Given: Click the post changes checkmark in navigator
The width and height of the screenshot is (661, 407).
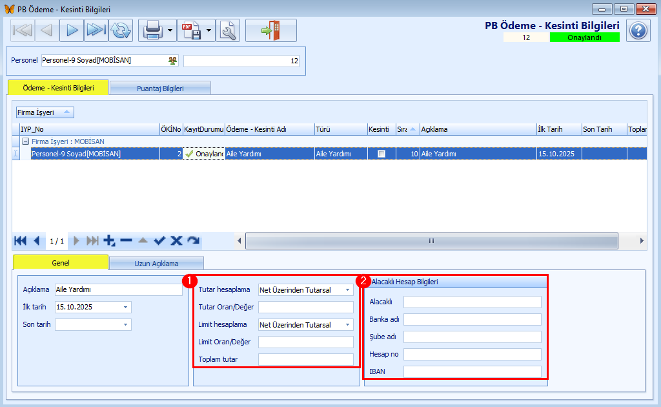Looking at the screenshot, I should click(159, 241).
